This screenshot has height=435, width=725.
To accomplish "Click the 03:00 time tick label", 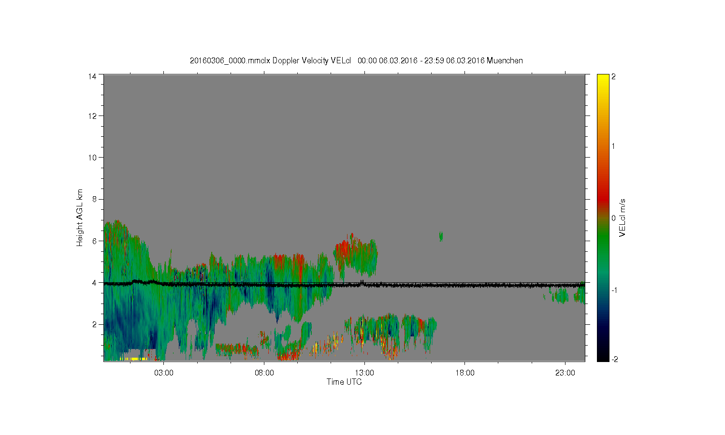I will (164, 373).
